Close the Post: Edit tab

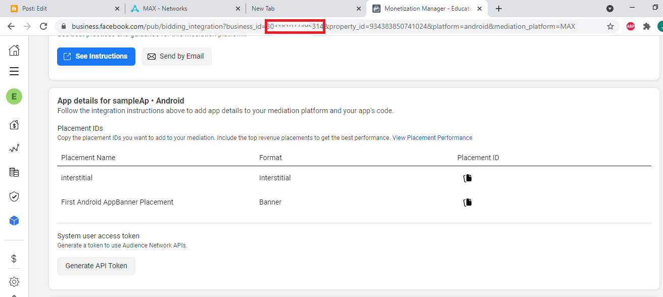coord(117,9)
